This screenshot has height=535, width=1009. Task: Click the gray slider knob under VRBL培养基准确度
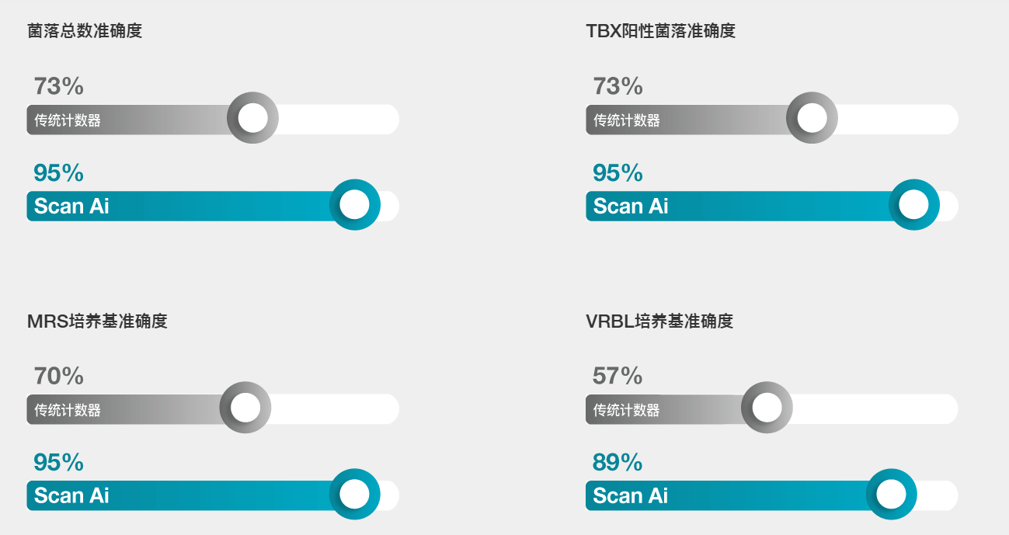[767, 408]
